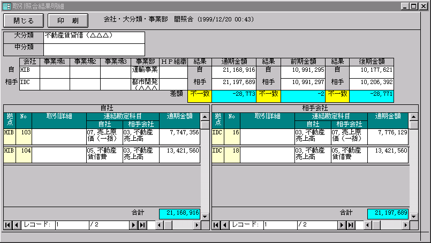This screenshot has height=243, width=431.
Task: Click 相手会社 horizontal scroll-right arrow
Action: (x=405, y=225)
